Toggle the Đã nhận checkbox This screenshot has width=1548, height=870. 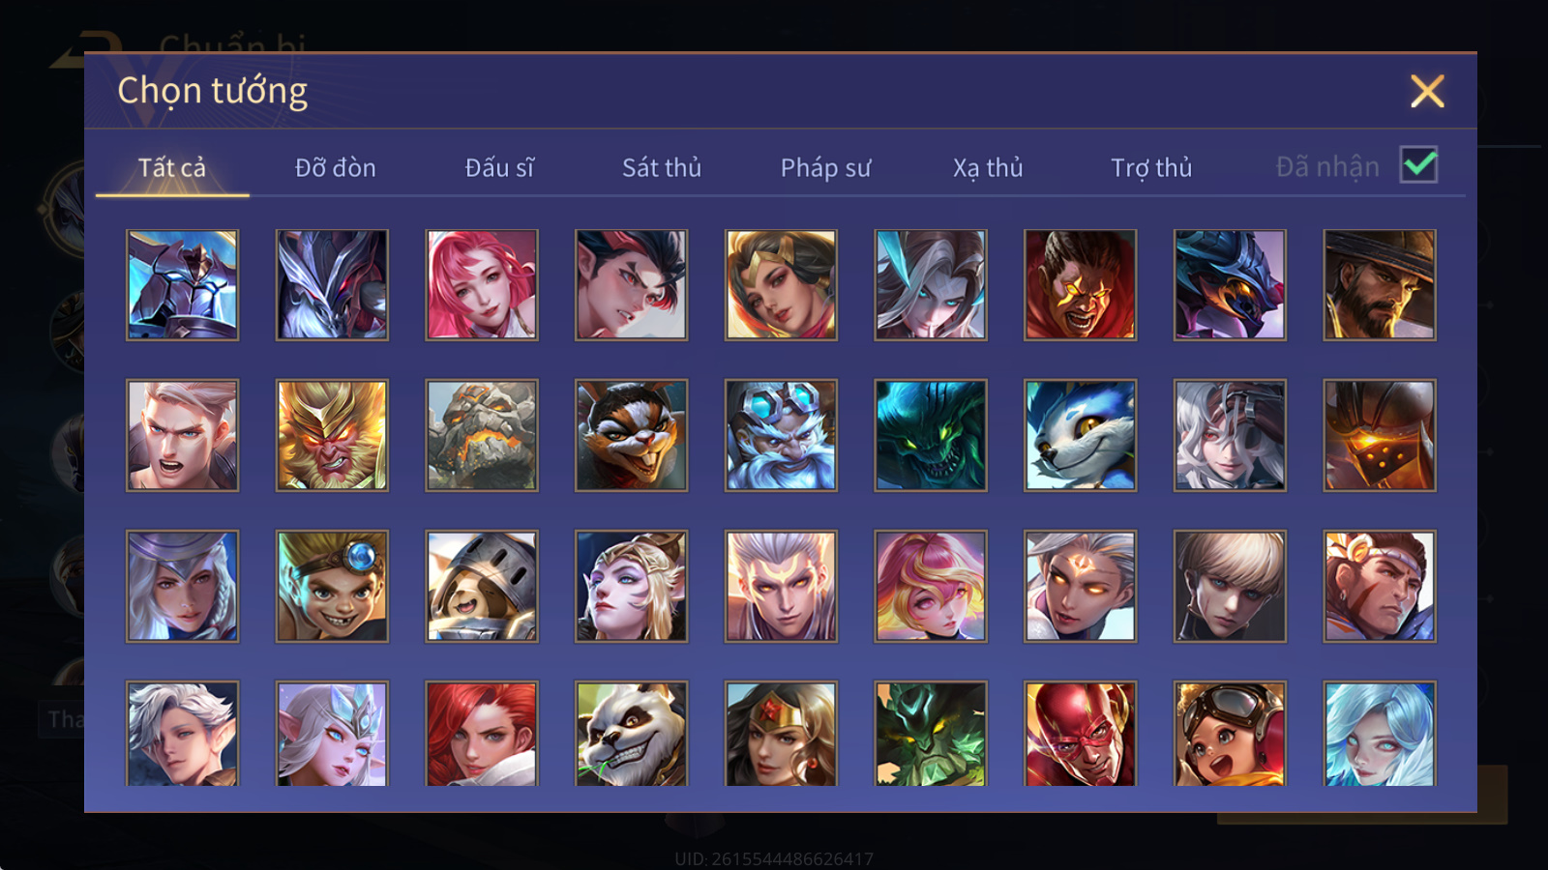pos(1418,164)
